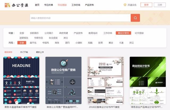
Task: Filter scene by 政府党建
Action: (x=63, y=33)
